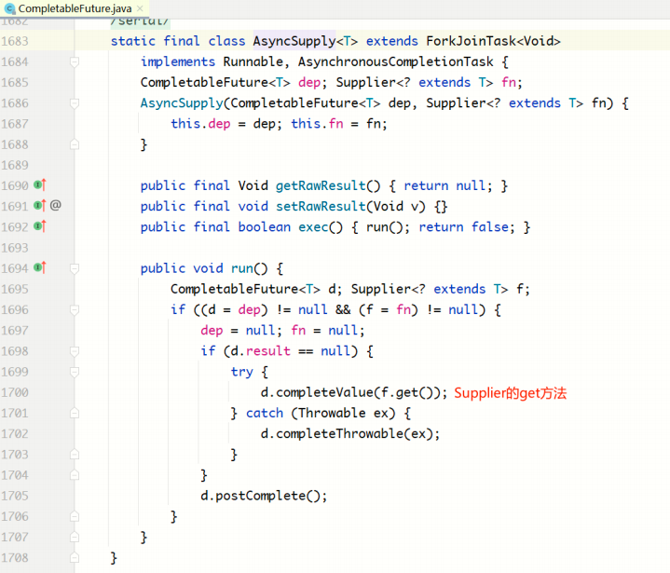
Task: Collapse the run() method fold at line 1694
Action: coord(75,268)
